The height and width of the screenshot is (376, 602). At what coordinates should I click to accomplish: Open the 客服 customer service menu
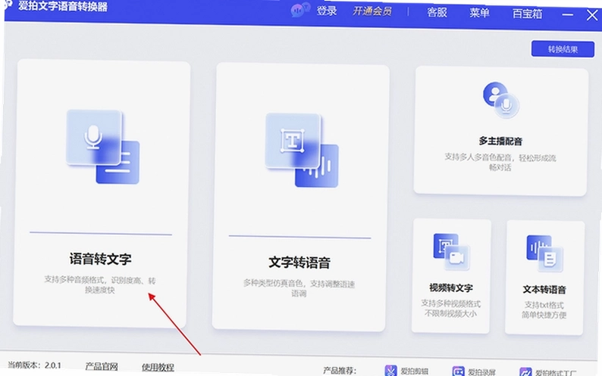click(437, 13)
